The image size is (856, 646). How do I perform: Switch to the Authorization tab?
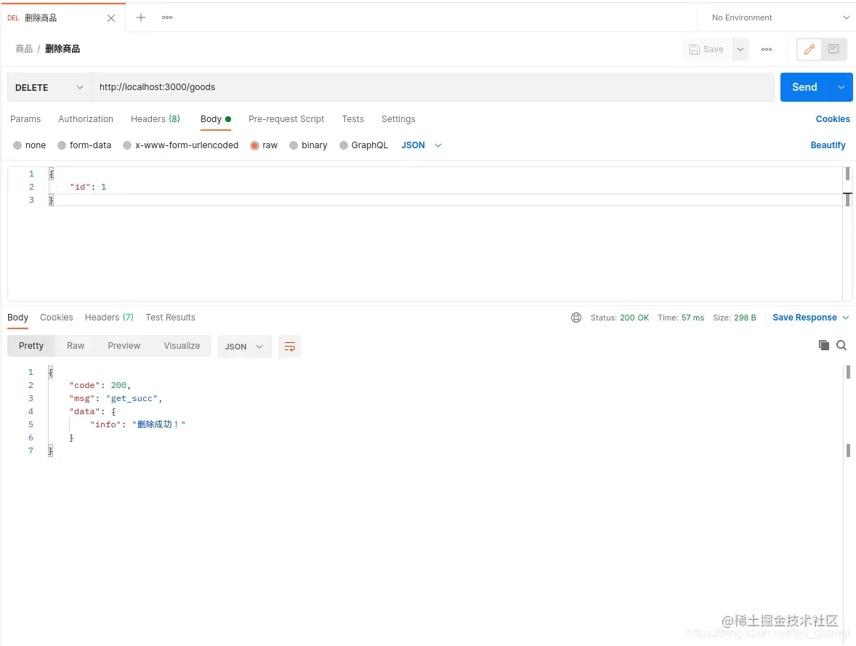pyautogui.click(x=86, y=119)
